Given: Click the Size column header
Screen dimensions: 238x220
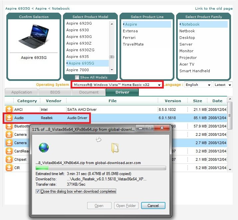Looking at the screenshot, I should point(197,101).
